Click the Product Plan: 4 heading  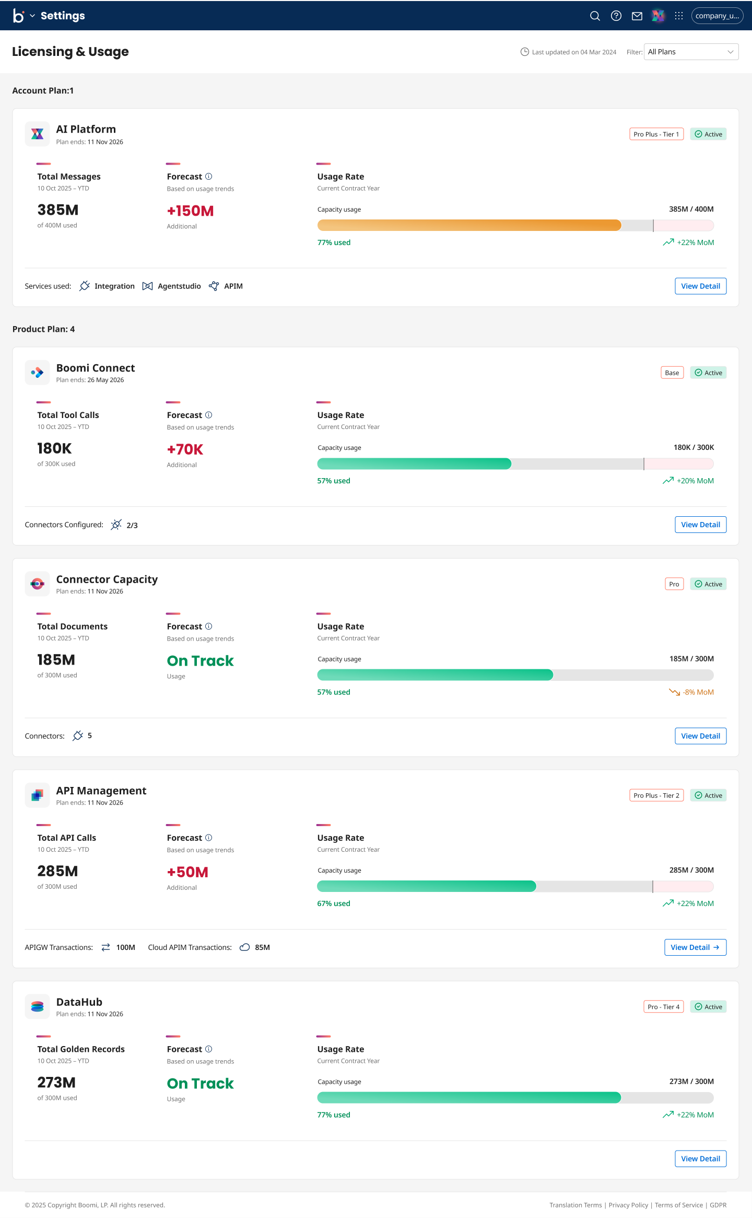(x=43, y=329)
